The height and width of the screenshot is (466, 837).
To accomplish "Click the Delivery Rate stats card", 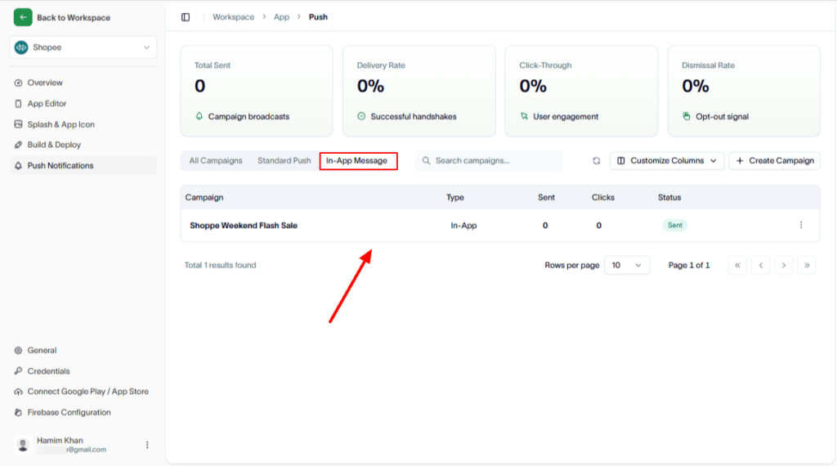I will tap(419, 92).
